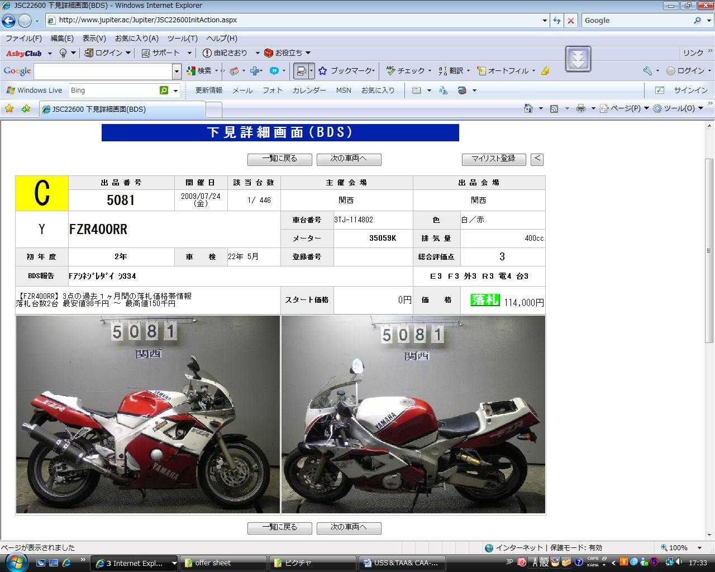This screenshot has height=572, width=715.
Task: Click the bottom 次の車両へ button
Action: pos(349,527)
